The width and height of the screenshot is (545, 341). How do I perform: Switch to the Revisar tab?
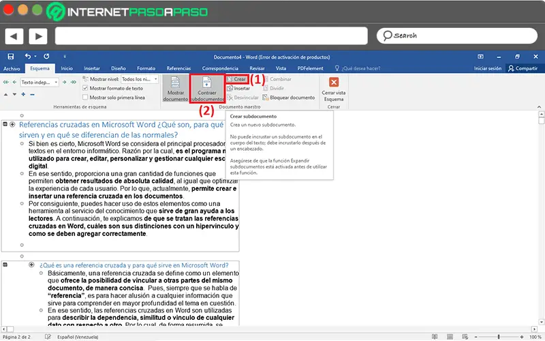257,68
